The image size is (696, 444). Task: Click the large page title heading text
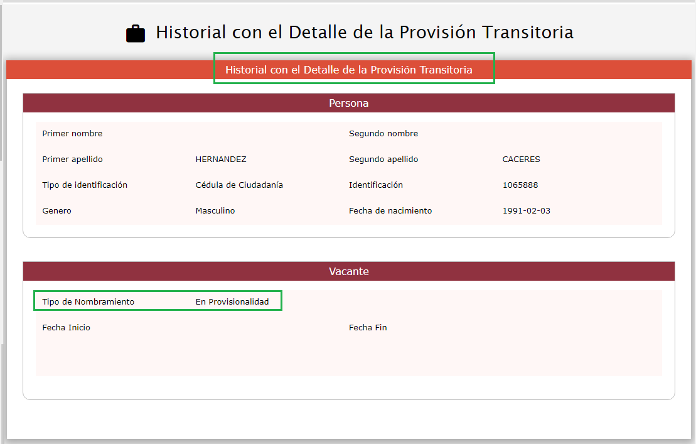coord(364,33)
